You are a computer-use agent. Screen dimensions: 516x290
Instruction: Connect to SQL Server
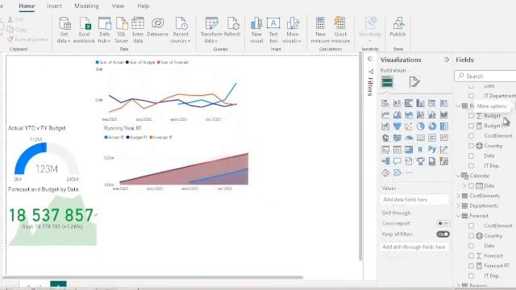click(121, 30)
